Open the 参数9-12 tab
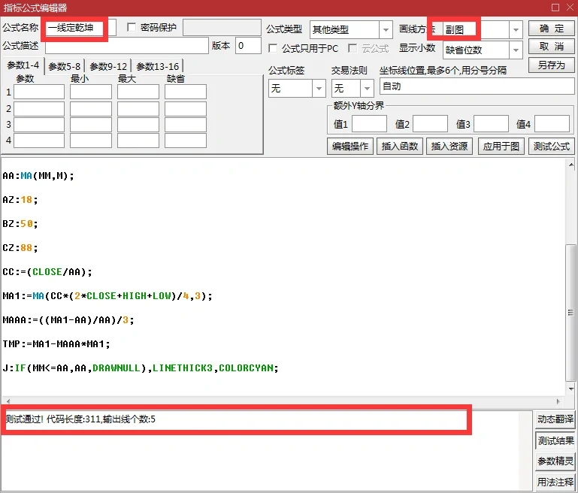This screenshot has height=493, width=578. [x=108, y=67]
